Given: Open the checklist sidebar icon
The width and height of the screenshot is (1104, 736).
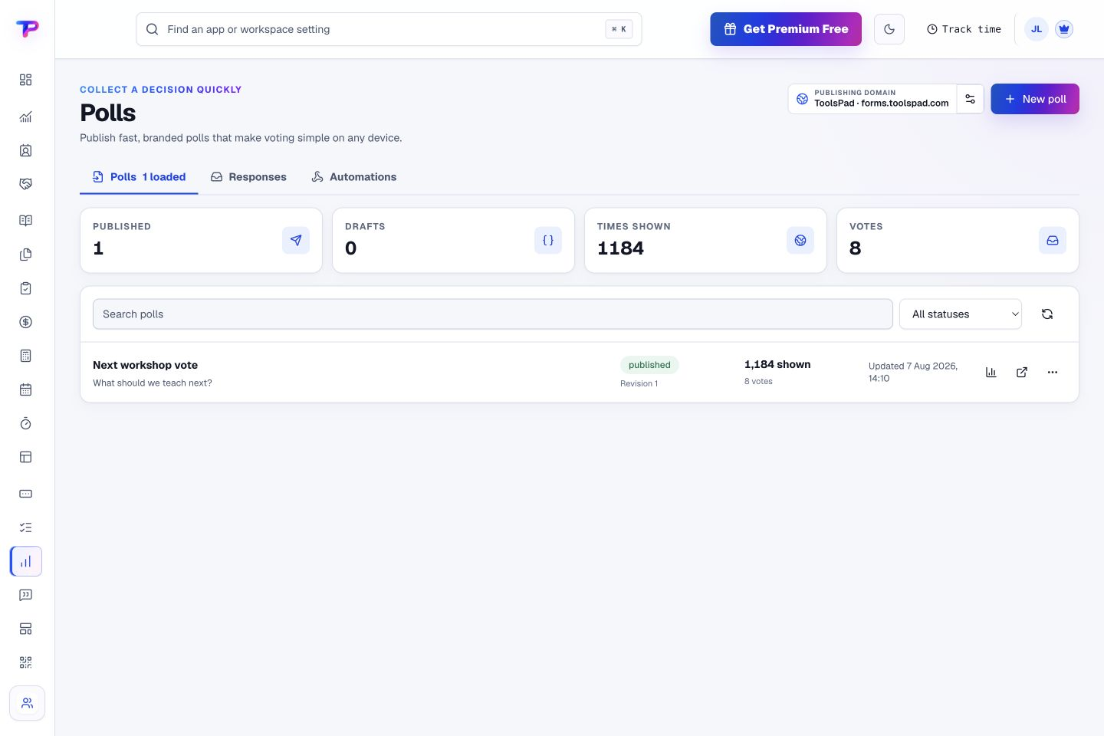Looking at the screenshot, I should [25, 527].
